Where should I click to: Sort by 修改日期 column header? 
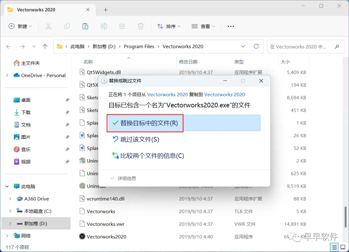(188, 62)
